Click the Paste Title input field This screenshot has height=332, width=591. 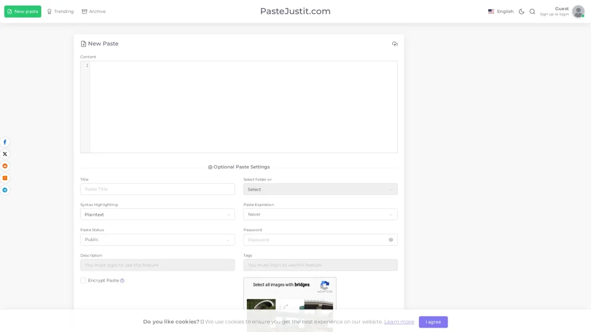[x=158, y=189]
